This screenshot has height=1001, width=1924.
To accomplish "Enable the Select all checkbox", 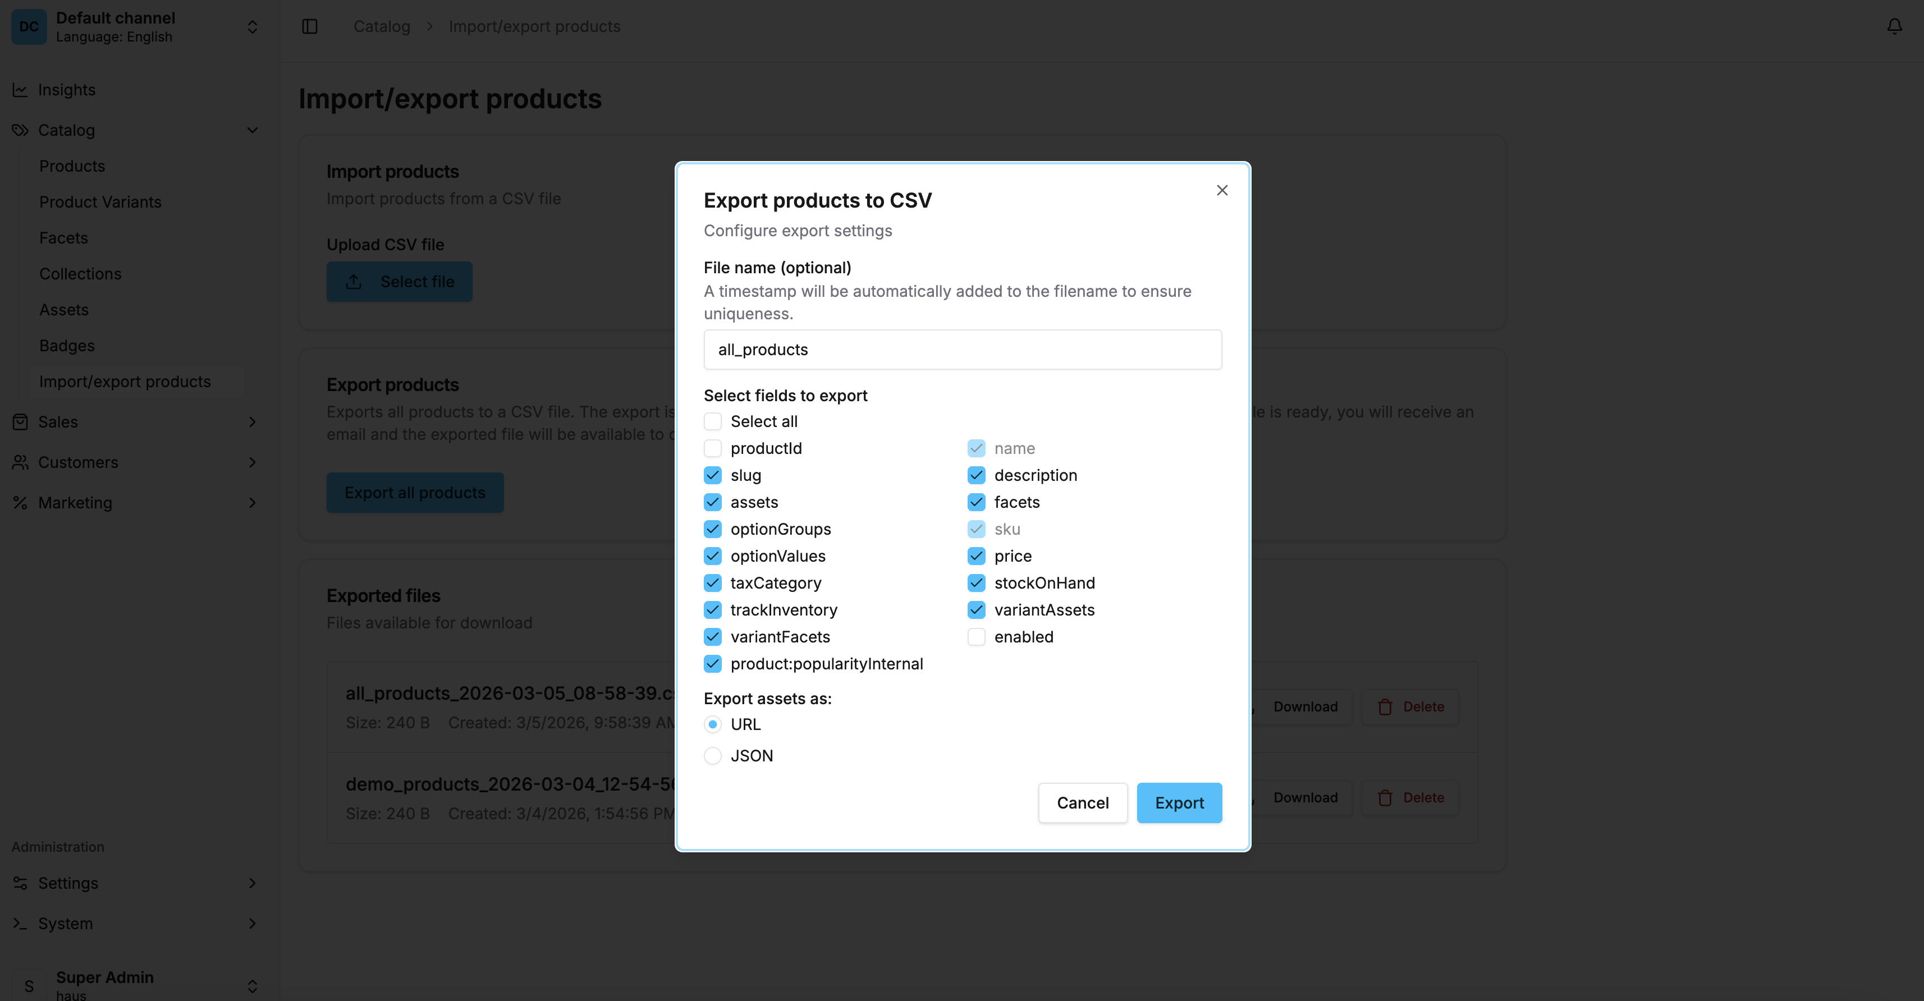I will (713, 421).
